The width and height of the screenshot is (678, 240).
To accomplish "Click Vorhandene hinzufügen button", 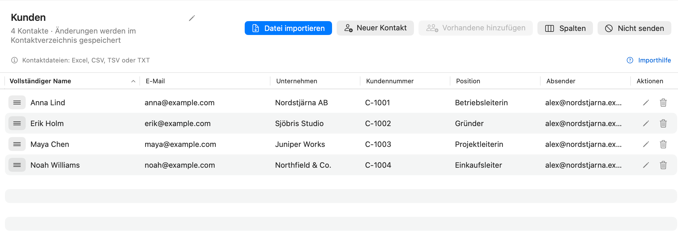I will [476, 28].
